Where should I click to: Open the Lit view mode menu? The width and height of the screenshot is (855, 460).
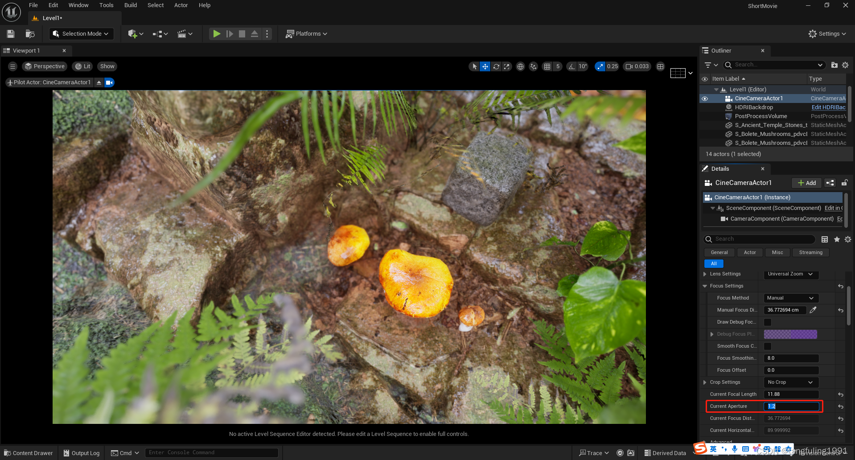pyautogui.click(x=82, y=66)
